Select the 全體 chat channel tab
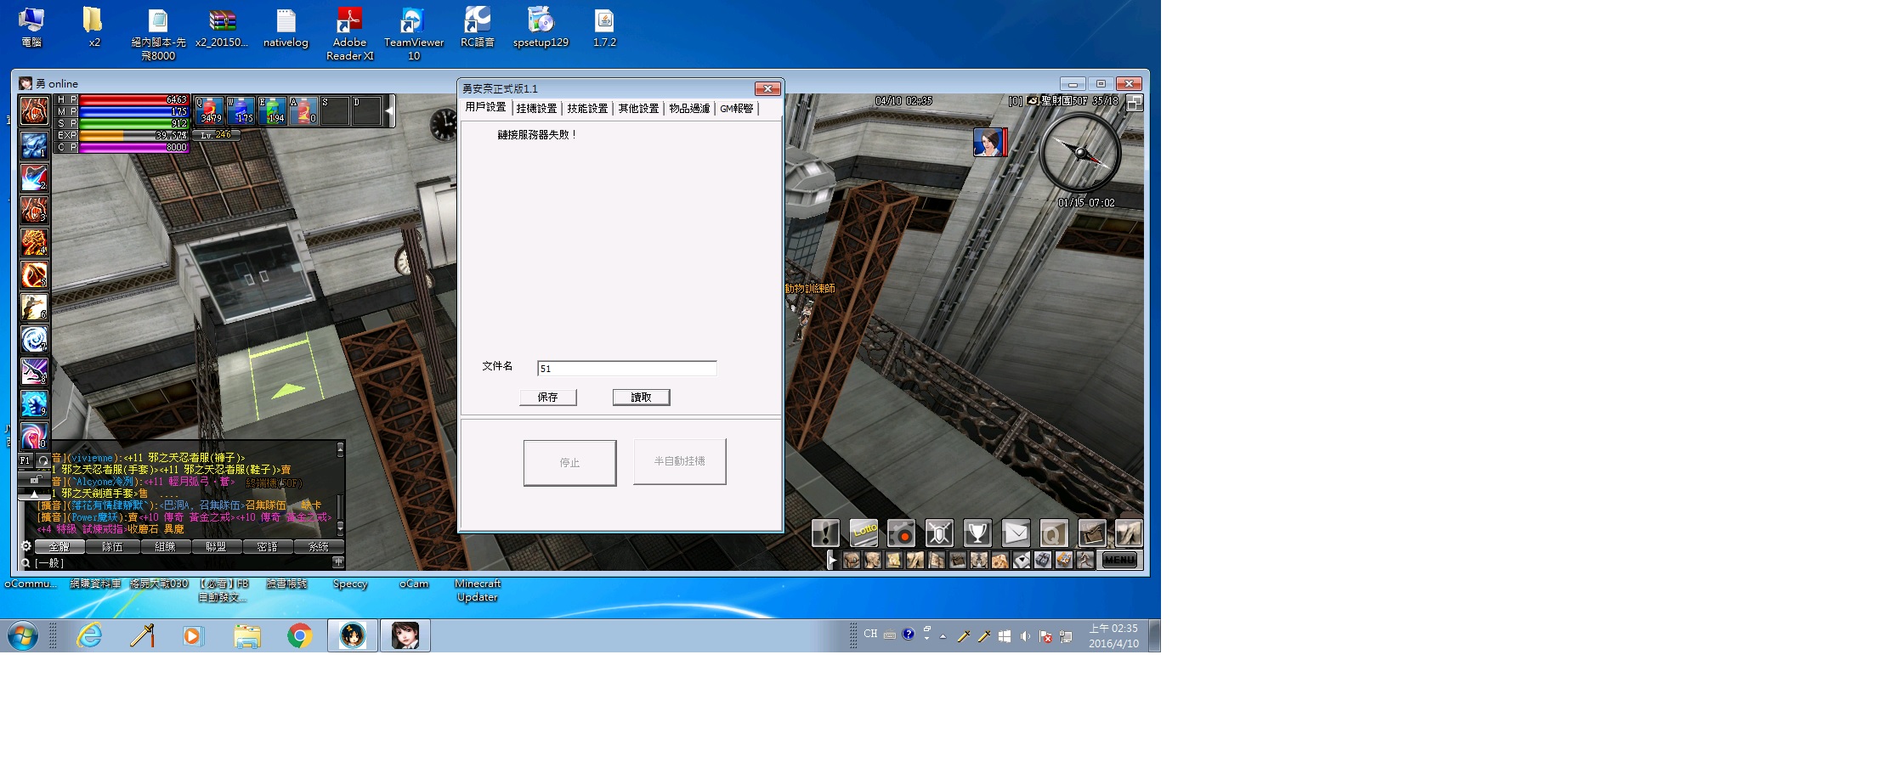 (x=59, y=547)
